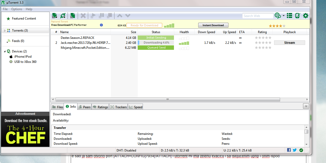This screenshot has width=326, height=163.
Task: Collapse the Devices (2) tree node
Action: (x=5, y=51)
